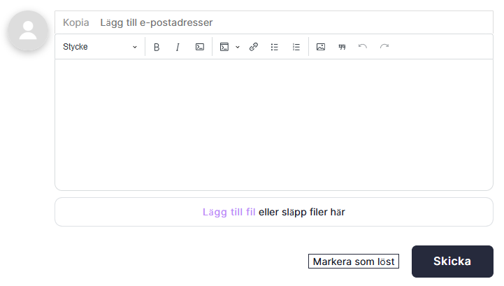Insert an image
This screenshot has width=504, height=286.
click(x=321, y=47)
